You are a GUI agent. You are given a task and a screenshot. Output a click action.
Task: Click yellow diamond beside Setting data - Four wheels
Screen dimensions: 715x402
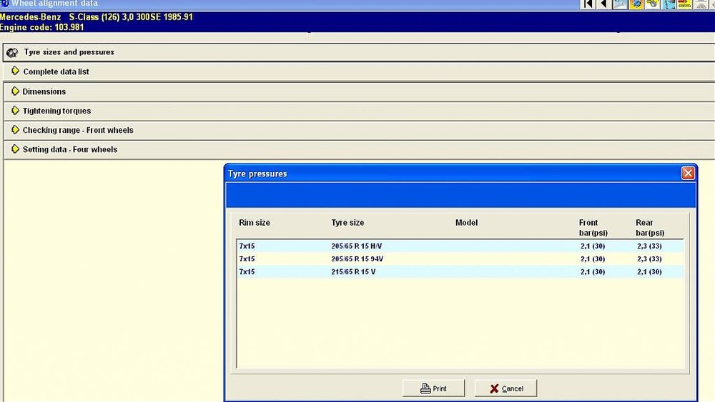(x=15, y=149)
